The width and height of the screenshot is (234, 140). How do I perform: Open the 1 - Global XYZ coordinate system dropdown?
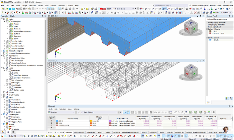click(x=21, y=136)
